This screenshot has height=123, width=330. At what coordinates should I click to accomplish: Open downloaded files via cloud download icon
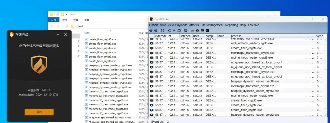tap(197, 31)
